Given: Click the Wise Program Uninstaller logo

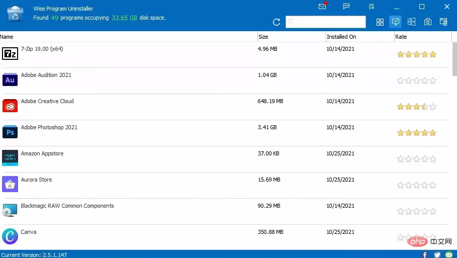Looking at the screenshot, I should click(x=15, y=14).
